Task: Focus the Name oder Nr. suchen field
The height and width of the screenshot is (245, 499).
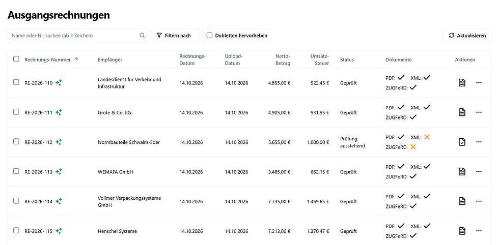Action: pyautogui.click(x=77, y=35)
